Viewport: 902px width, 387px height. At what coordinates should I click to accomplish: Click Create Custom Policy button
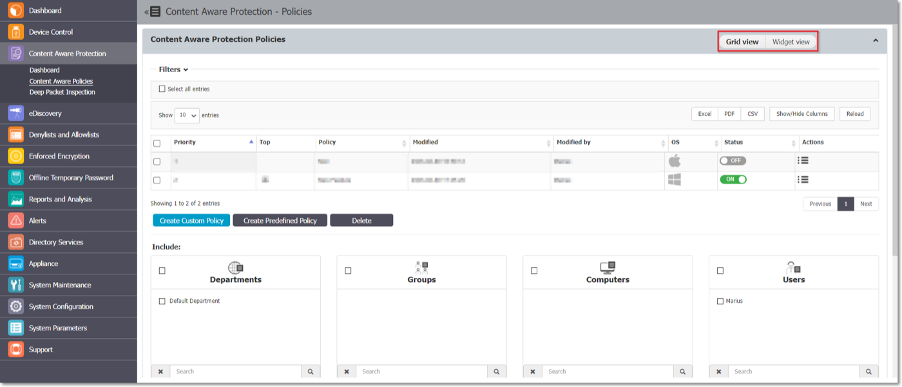pyautogui.click(x=191, y=220)
